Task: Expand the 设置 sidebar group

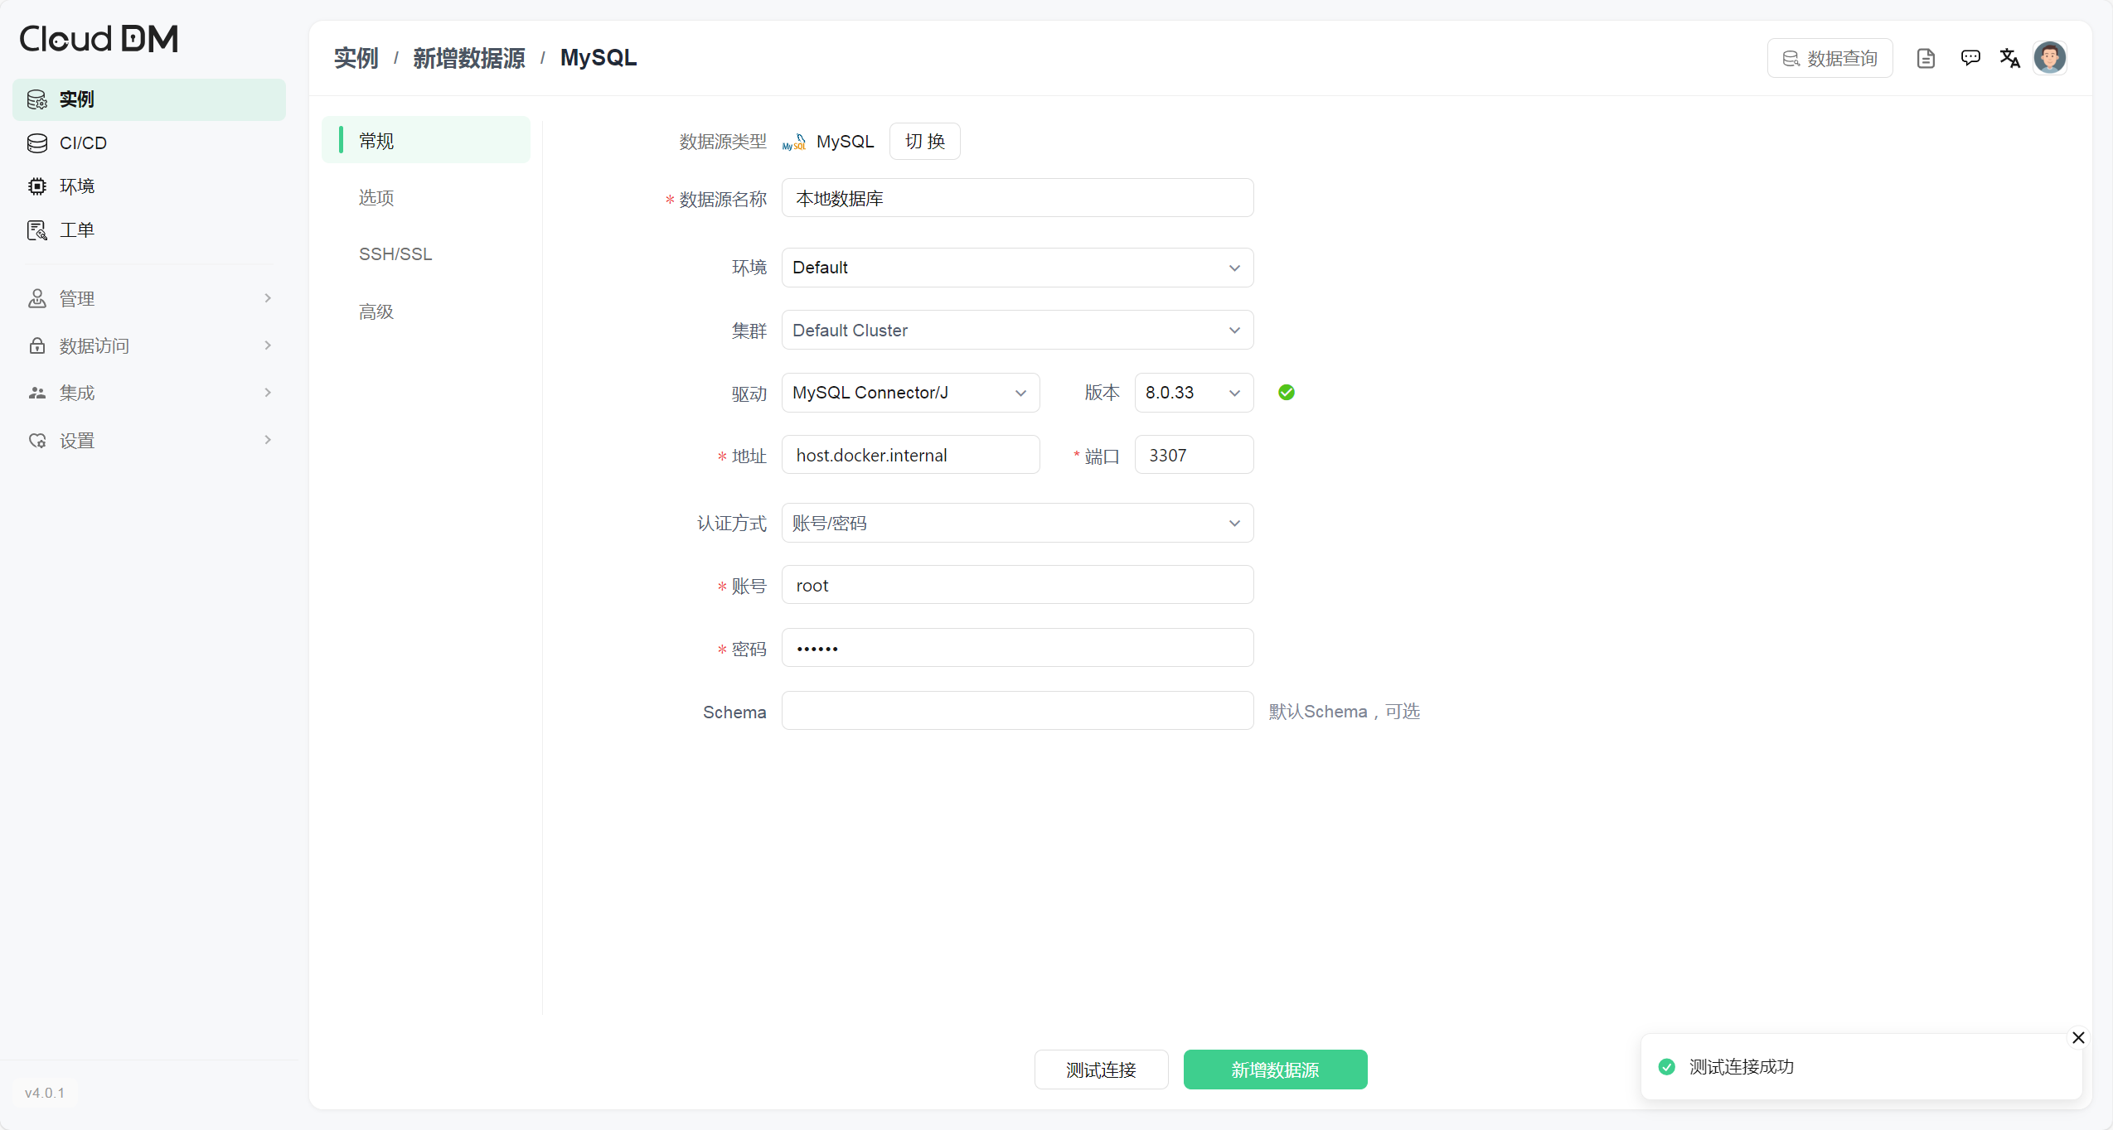Action: (x=149, y=441)
